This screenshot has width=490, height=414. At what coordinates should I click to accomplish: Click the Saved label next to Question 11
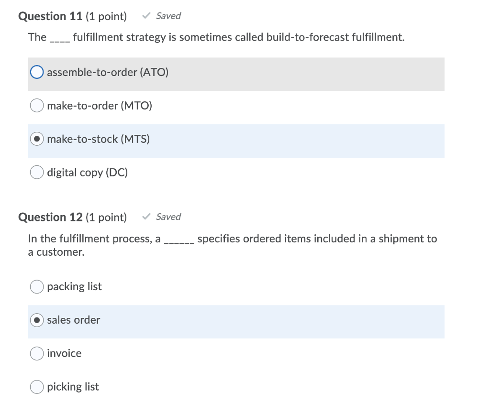click(x=168, y=16)
